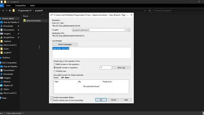Confirm the dialog with OK

[x=101, y=100]
